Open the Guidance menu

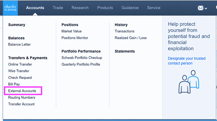pyautogui.click(x=130, y=8)
